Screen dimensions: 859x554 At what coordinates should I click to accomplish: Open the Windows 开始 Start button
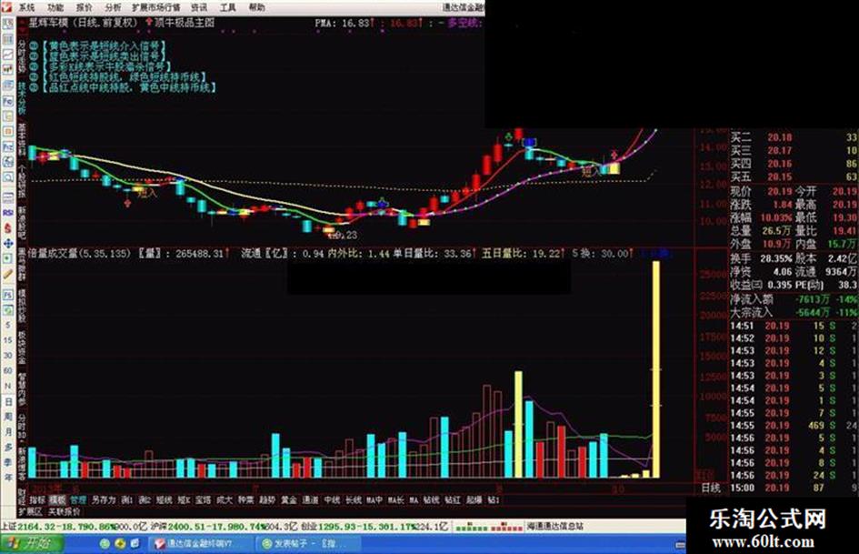pos(33,544)
